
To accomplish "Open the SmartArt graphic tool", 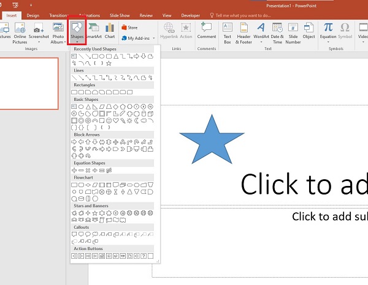I will (94, 31).
